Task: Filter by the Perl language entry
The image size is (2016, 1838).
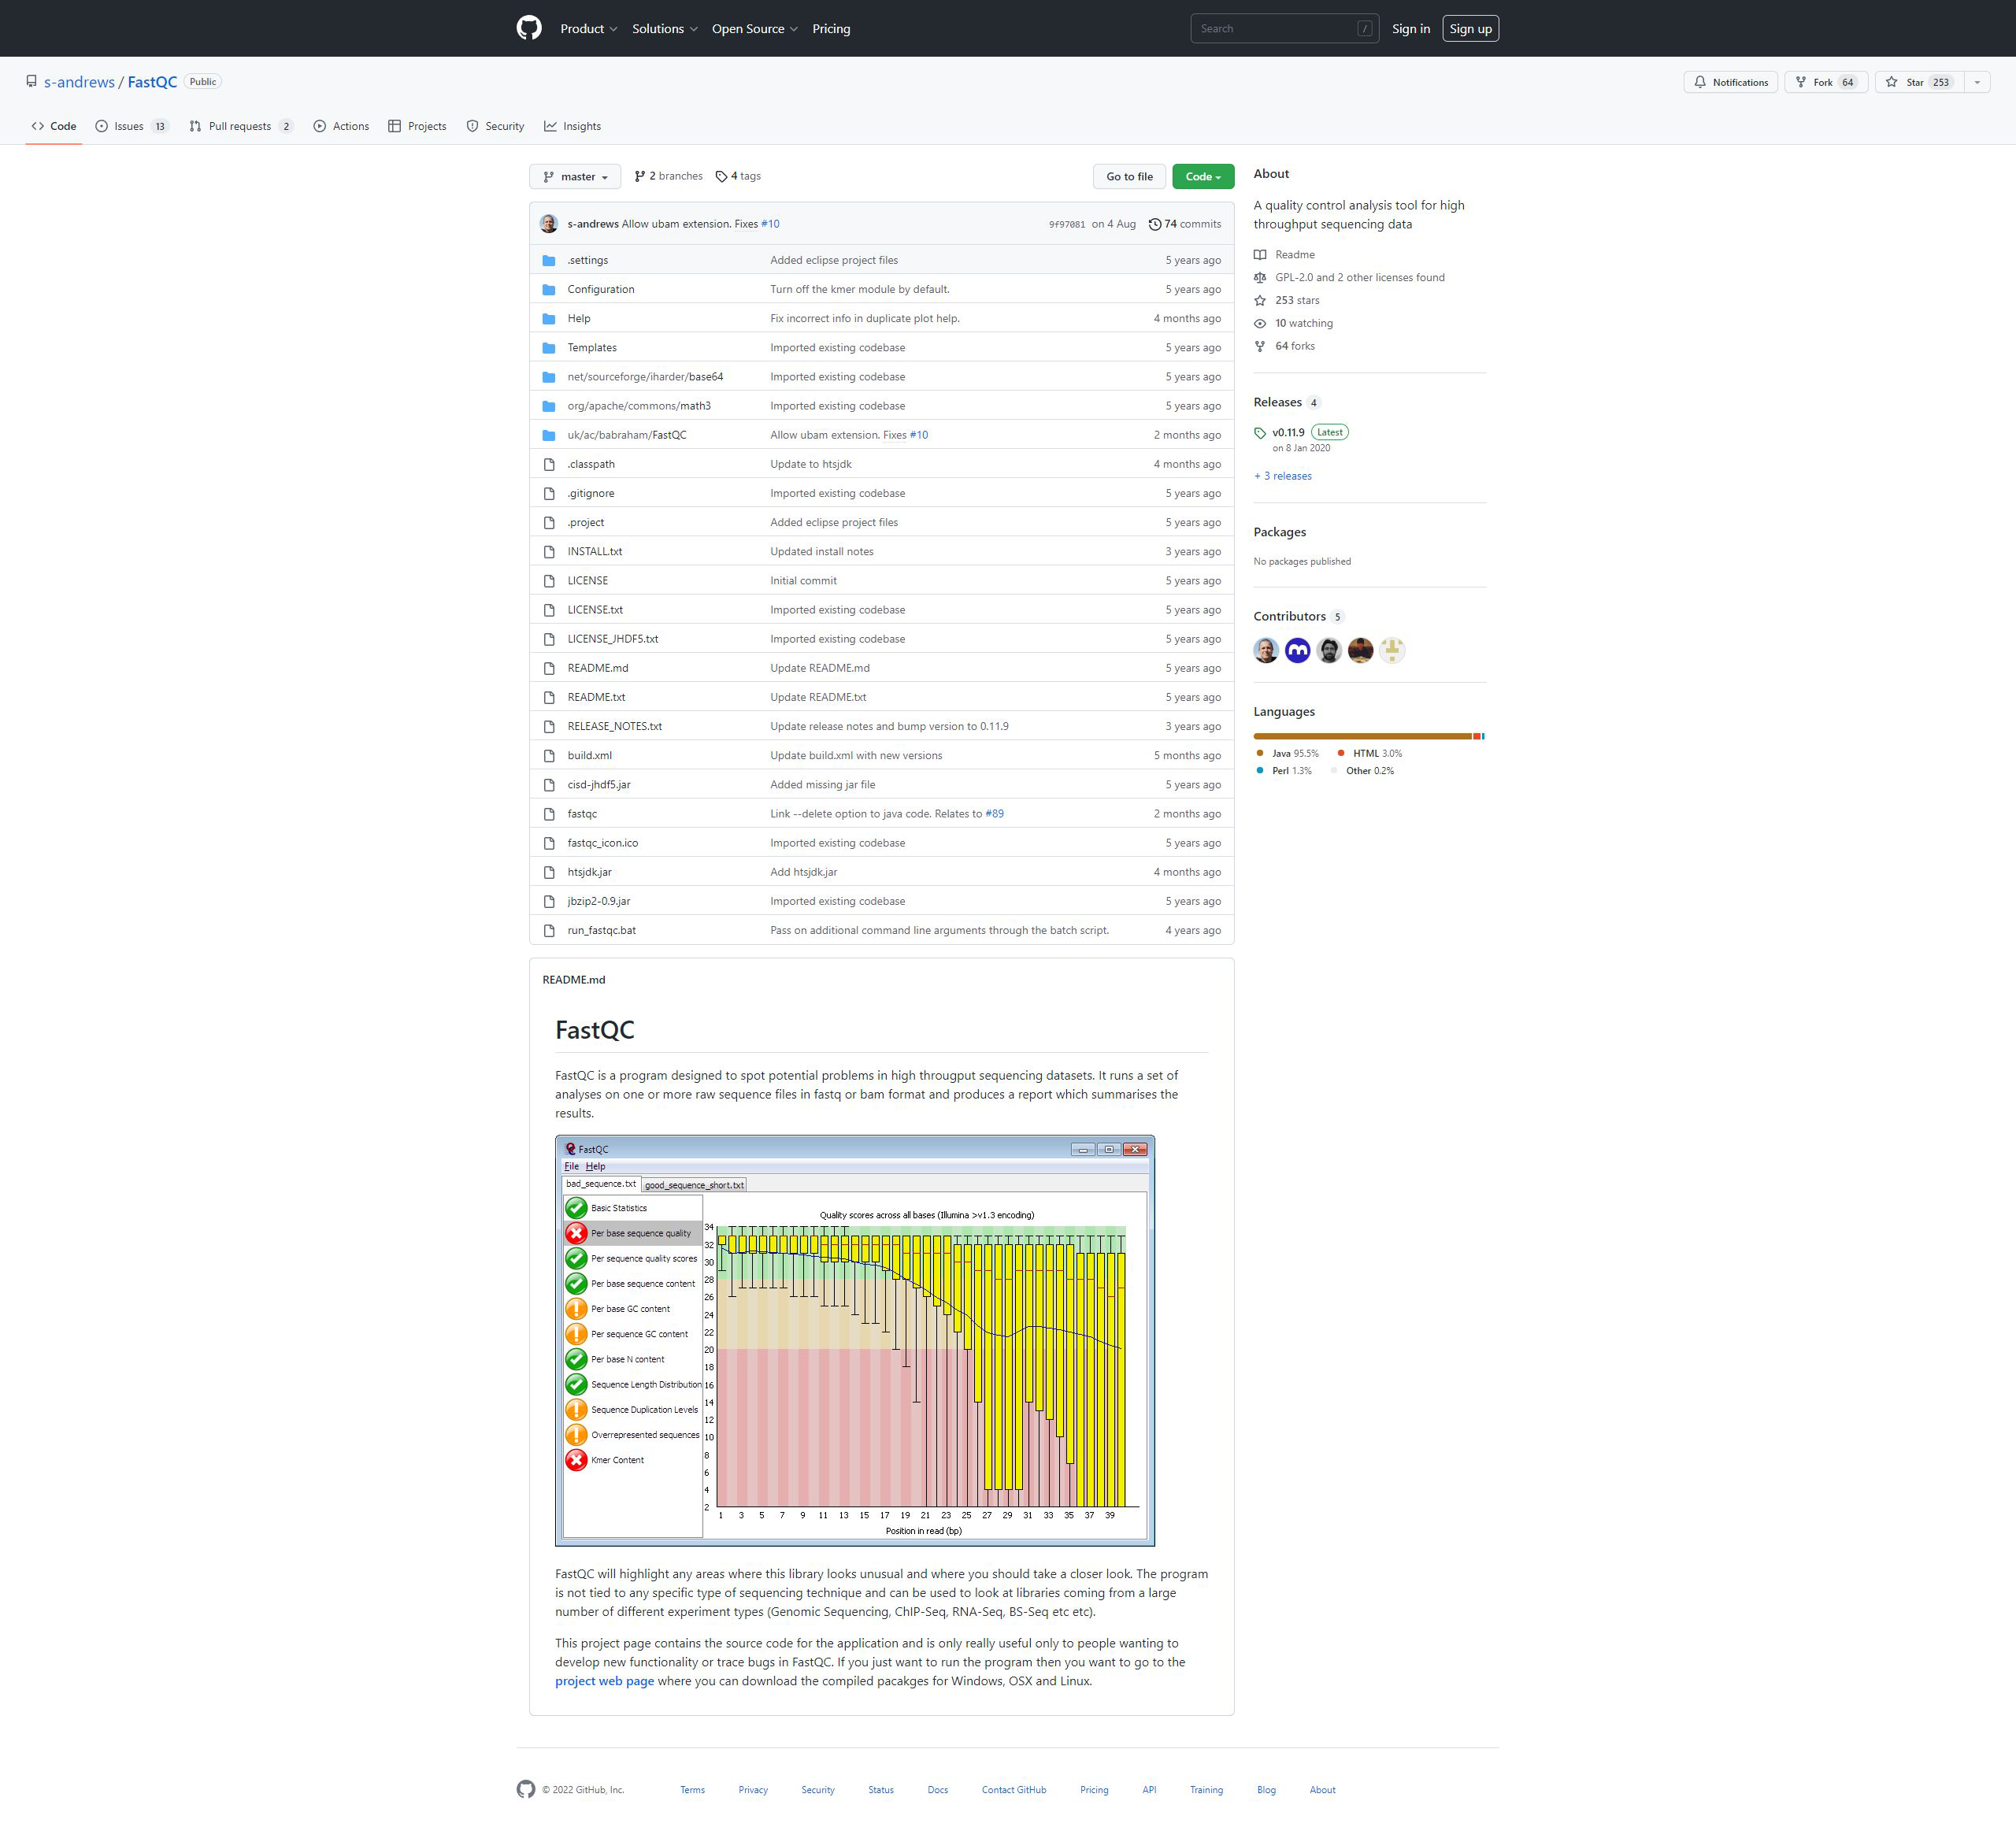Action: click(1283, 771)
